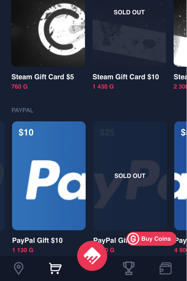
Task: Open the shopping cart store tab
Action: (55, 268)
